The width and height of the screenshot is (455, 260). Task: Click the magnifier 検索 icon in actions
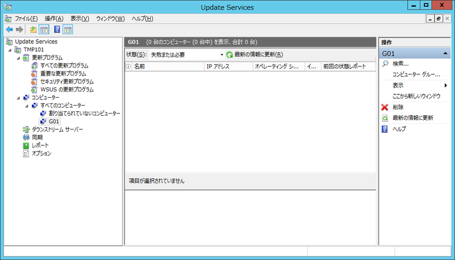click(x=385, y=64)
